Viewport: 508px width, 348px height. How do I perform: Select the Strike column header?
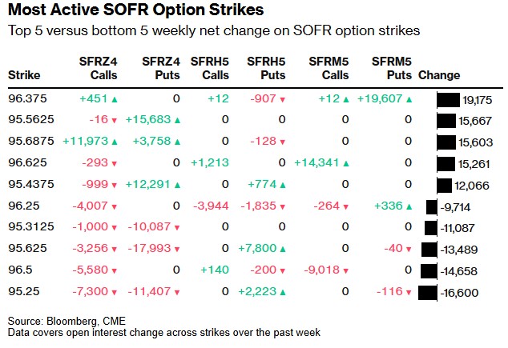click(x=24, y=75)
